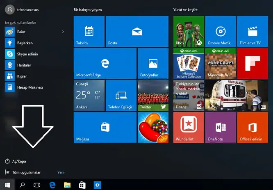Open the Groove Müzik tile

click(x=221, y=32)
